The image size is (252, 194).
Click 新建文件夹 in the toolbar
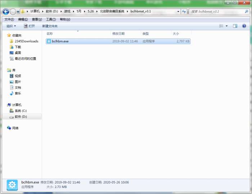click(50, 26)
